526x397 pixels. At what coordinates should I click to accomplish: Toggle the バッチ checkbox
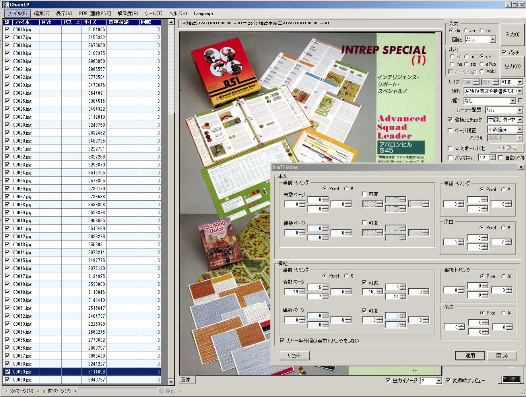coord(504,52)
